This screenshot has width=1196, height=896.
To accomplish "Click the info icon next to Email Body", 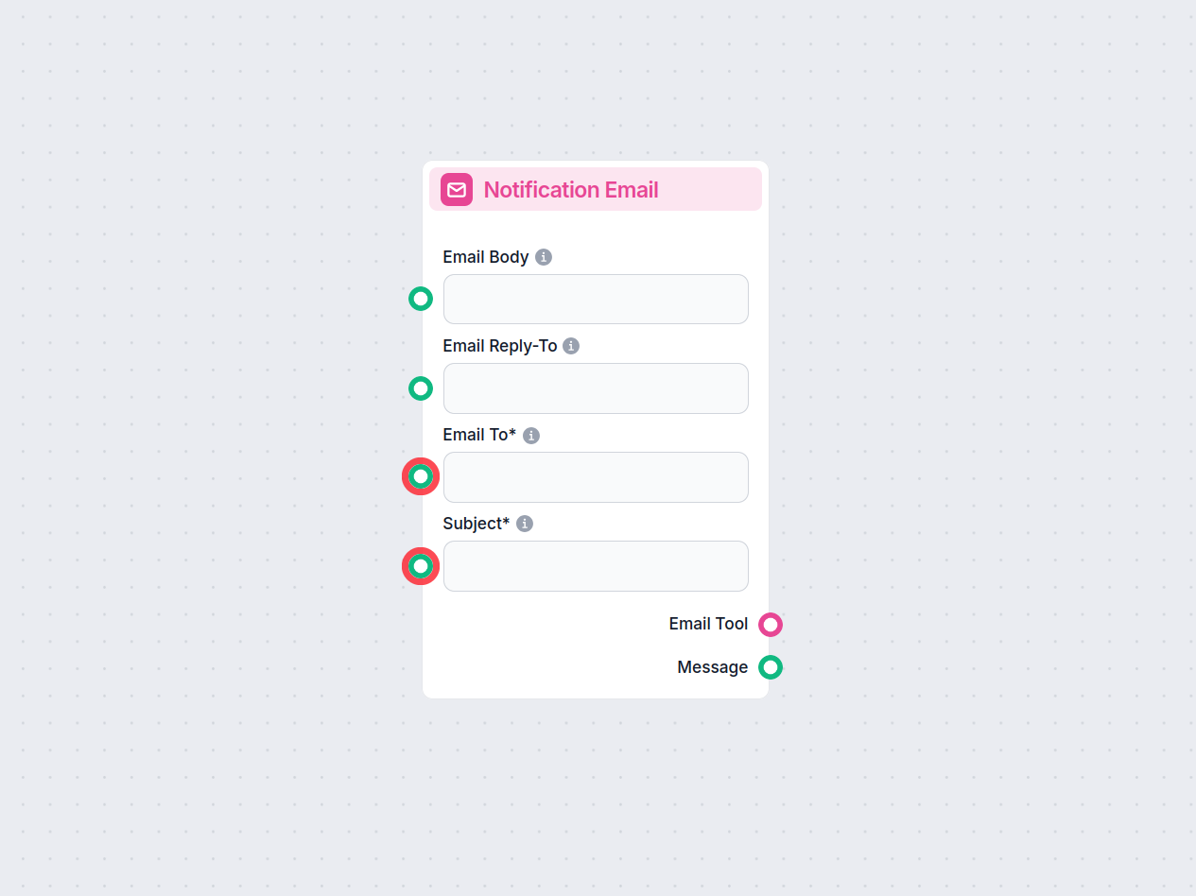I will (544, 256).
